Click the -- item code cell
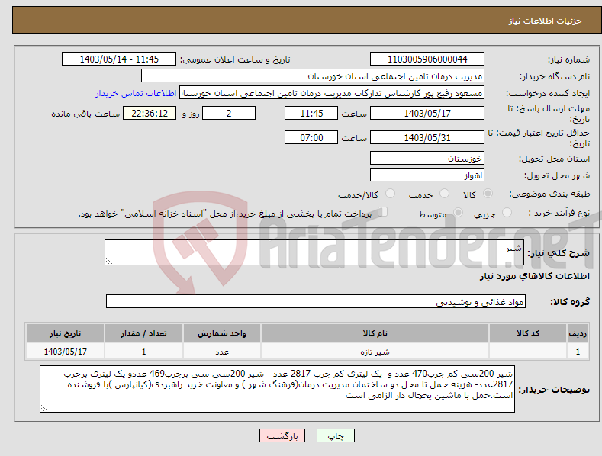The height and width of the screenshot is (456, 602). 527,352
